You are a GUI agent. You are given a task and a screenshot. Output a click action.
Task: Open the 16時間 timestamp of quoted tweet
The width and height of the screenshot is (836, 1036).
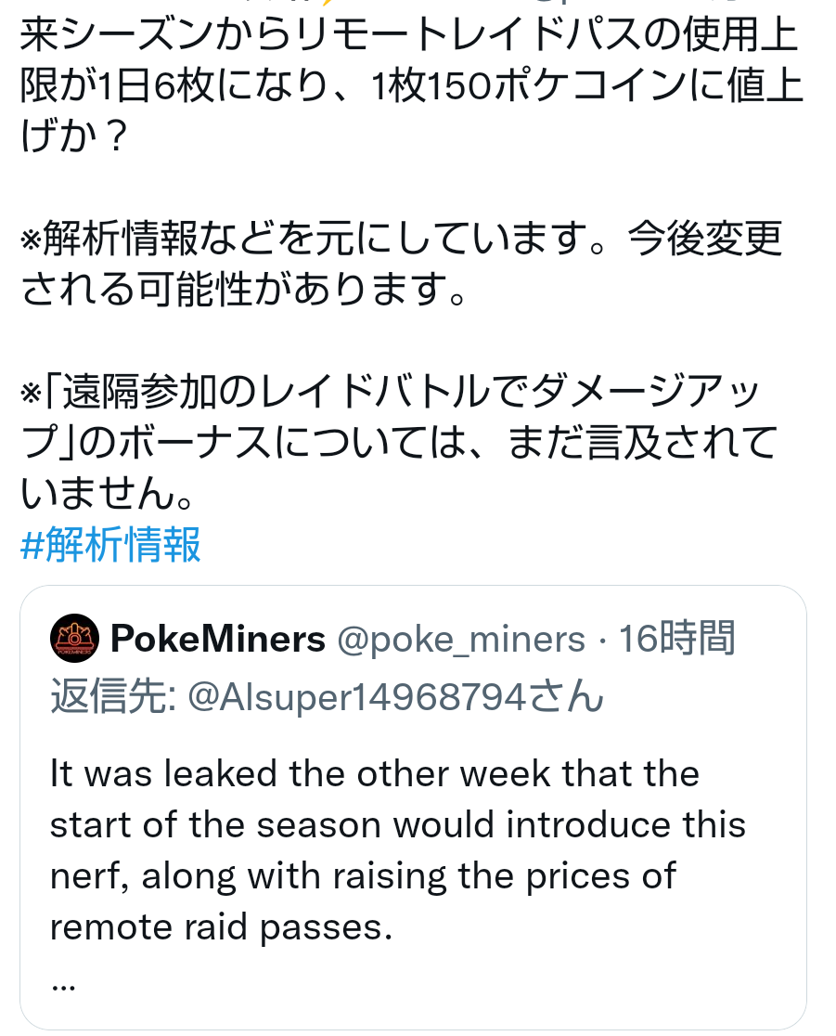tap(676, 639)
